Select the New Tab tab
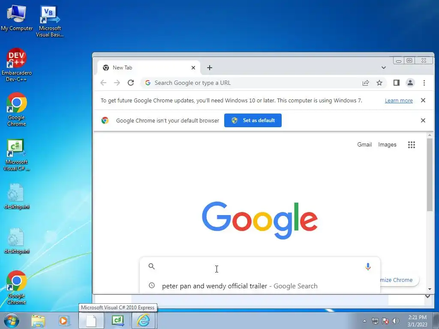The height and width of the screenshot is (329, 439). click(148, 68)
